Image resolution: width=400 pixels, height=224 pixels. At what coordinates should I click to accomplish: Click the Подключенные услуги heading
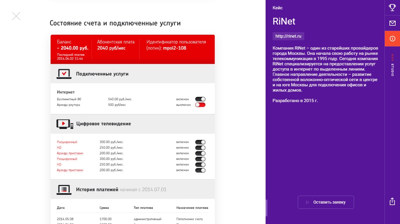coord(102,74)
